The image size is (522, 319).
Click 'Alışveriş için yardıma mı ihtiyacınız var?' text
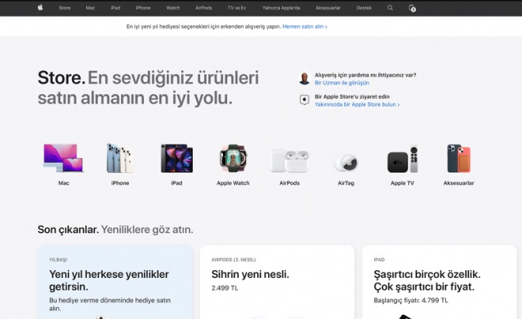[365, 75]
